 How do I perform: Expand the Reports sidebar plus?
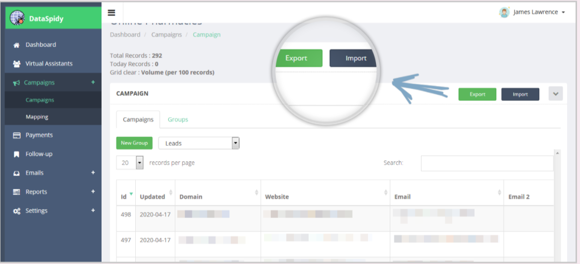point(93,191)
